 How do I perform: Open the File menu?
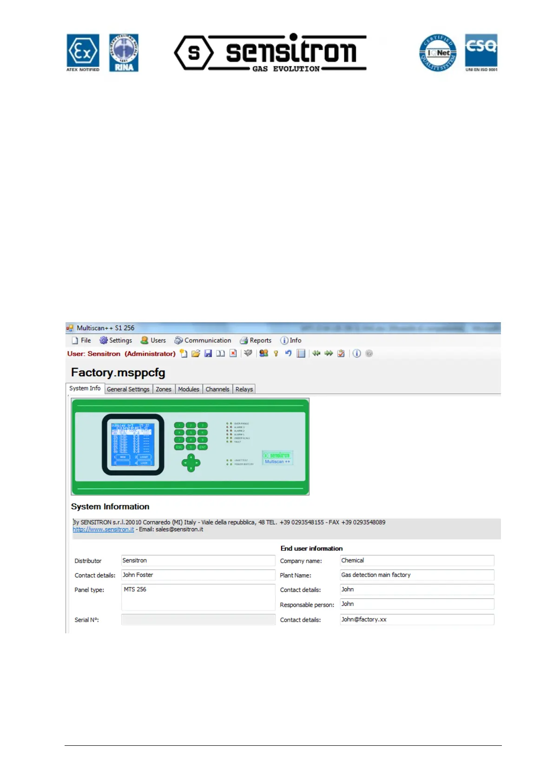tap(81, 340)
